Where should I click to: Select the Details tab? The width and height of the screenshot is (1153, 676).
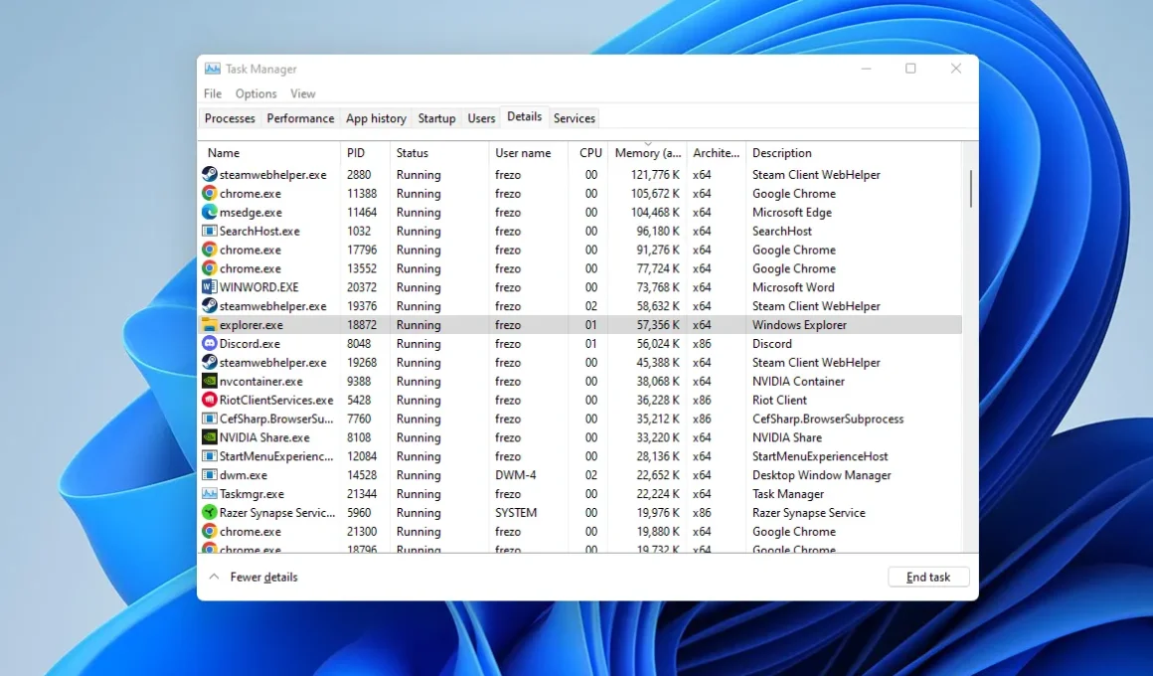click(x=524, y=116)
